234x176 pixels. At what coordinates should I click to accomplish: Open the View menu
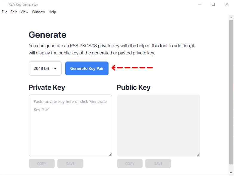click(x=24, y=12)
